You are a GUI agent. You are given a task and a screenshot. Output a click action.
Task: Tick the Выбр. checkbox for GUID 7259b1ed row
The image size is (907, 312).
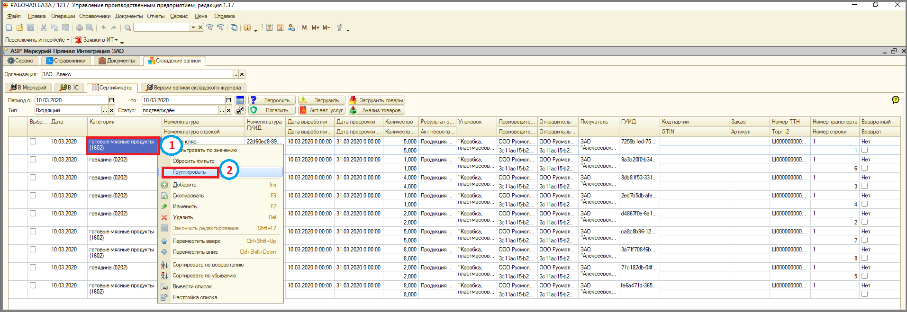coord(33,141)
